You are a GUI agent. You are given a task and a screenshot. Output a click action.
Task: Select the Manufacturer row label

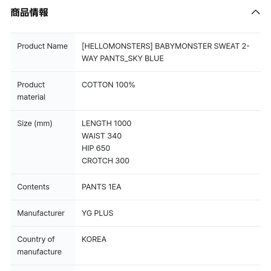coord(41,213)
